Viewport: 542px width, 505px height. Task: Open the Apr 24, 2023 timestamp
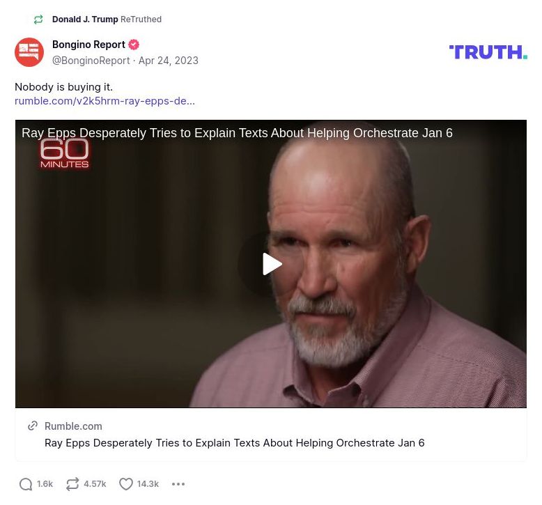pyautogui.click(x=169, y=61)
